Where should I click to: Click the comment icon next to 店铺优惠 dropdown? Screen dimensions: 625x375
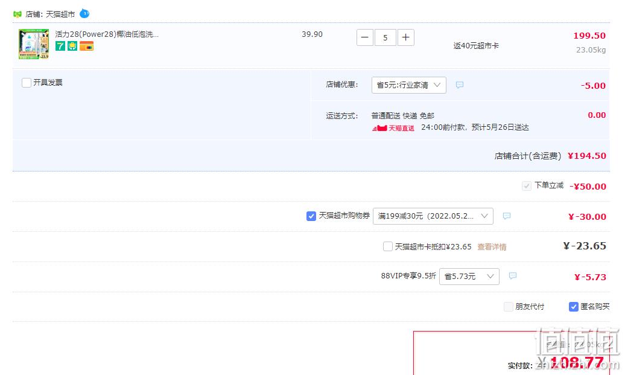coord(460,85)
